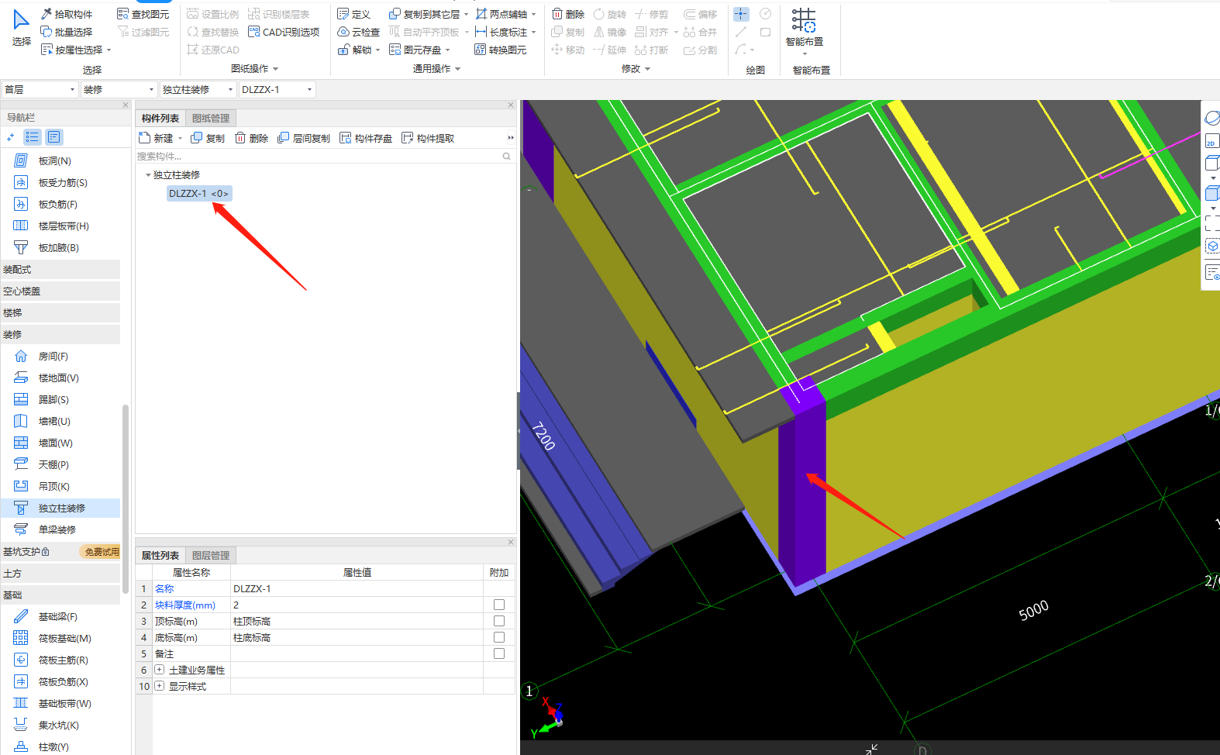
Task: Select 墙面(W) in navigation
Action: (x=55, y=443)
